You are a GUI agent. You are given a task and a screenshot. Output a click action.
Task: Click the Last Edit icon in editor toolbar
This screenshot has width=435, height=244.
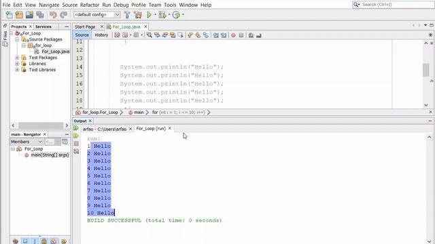click(117, 35)
